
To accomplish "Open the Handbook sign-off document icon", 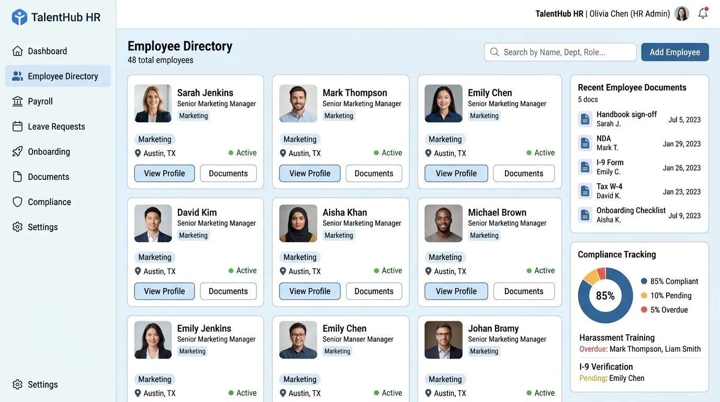I will click(x=585, y=119).
